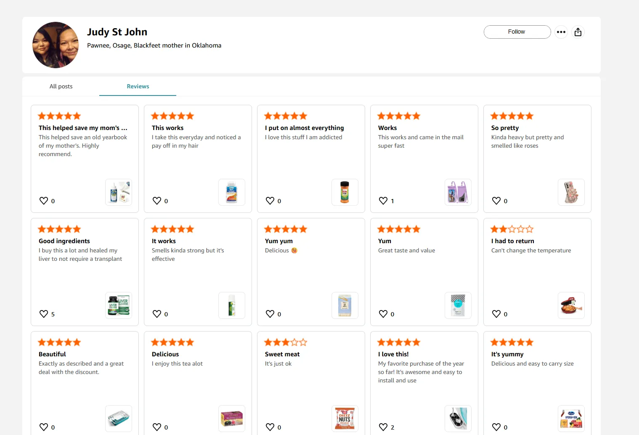Screen dimensions: 639x435
Task: Click the share icon beside the Follow button
Action: click(578, 32)
